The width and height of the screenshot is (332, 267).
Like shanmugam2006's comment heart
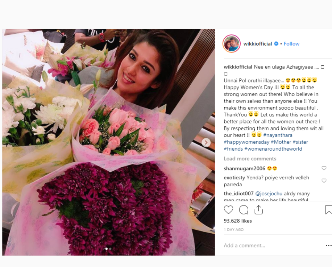click(x=324, y=168)
